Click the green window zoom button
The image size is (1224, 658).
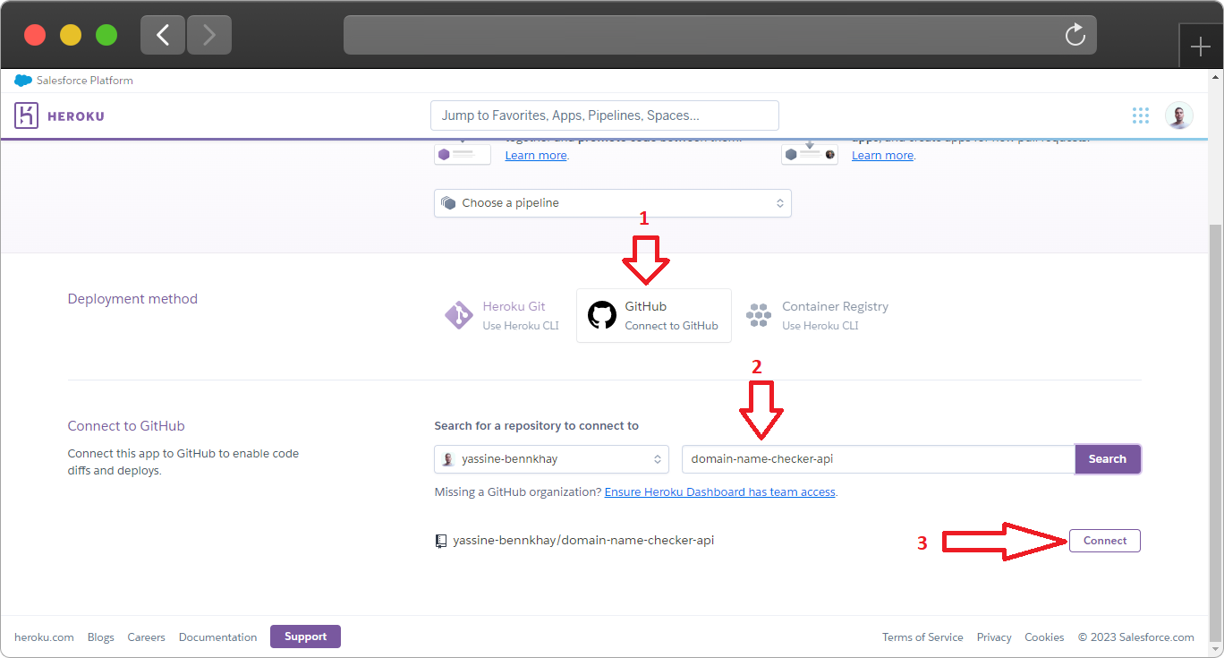click(106, 35)
